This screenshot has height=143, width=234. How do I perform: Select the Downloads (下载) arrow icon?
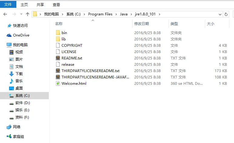[x=12, y=74]
